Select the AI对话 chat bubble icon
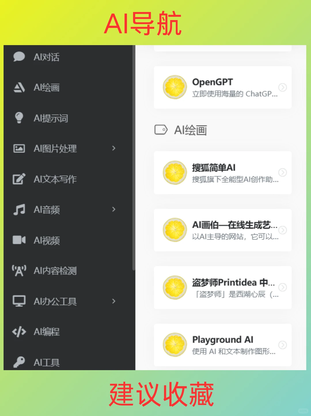Viewport: 311px width, 416px height. pos(19,57)
